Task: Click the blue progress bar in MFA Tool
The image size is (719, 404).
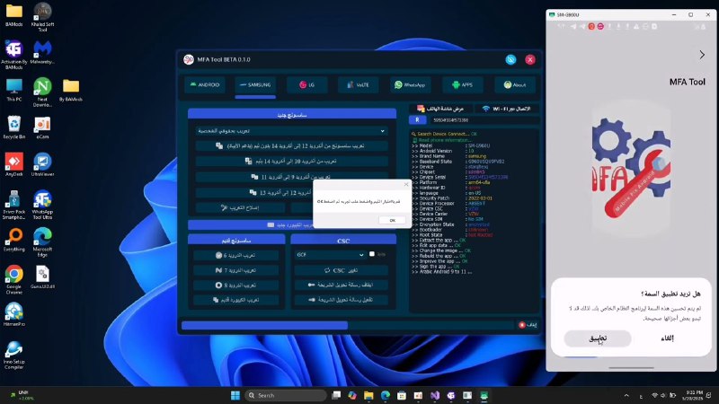Action: click(264, 325)
